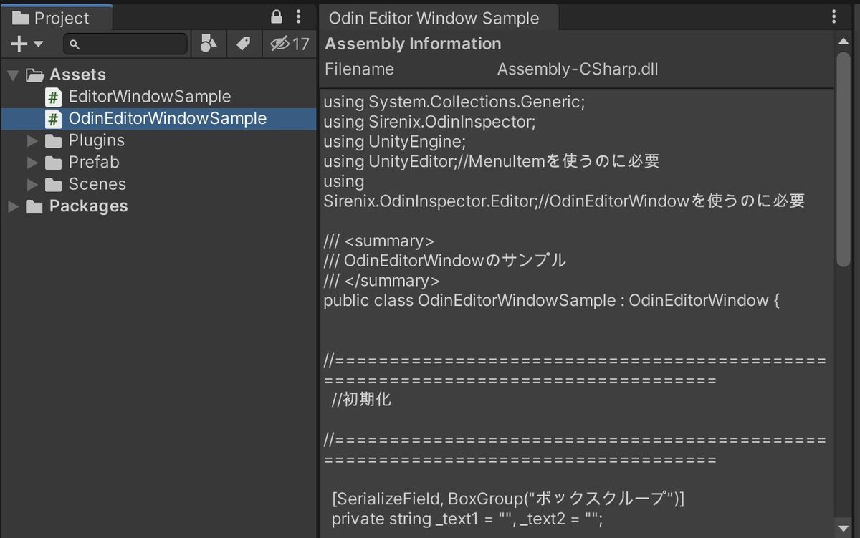Viewport: 860px width, 538px height.
Task: Expand the Scenes folder arrow
Action: (x=32, y=184)
